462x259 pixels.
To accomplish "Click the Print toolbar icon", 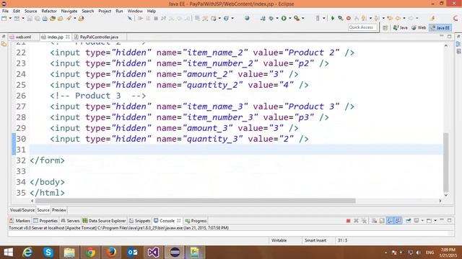I will pyautogui.click(x=45, y=18).
